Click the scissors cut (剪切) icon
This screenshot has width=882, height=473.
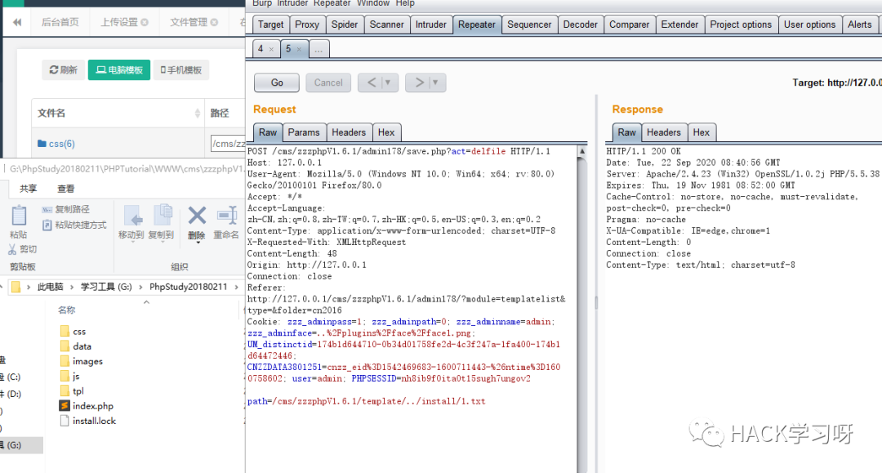(x=11, y=249)
